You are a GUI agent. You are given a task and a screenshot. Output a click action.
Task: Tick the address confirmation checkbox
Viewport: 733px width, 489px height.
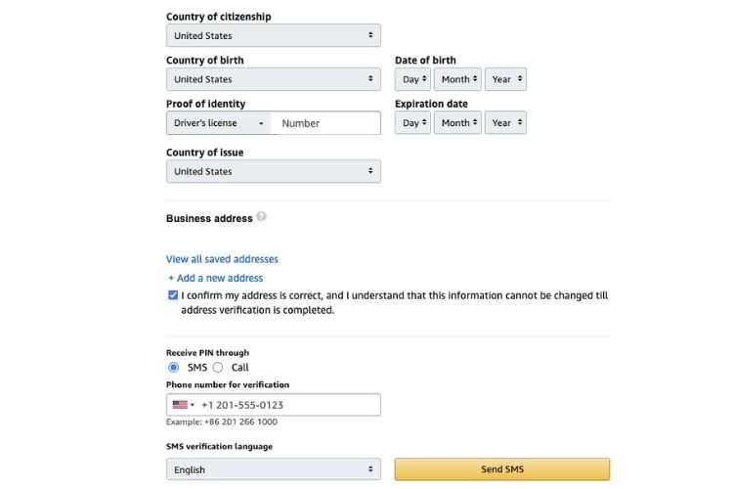pos(173,294)
